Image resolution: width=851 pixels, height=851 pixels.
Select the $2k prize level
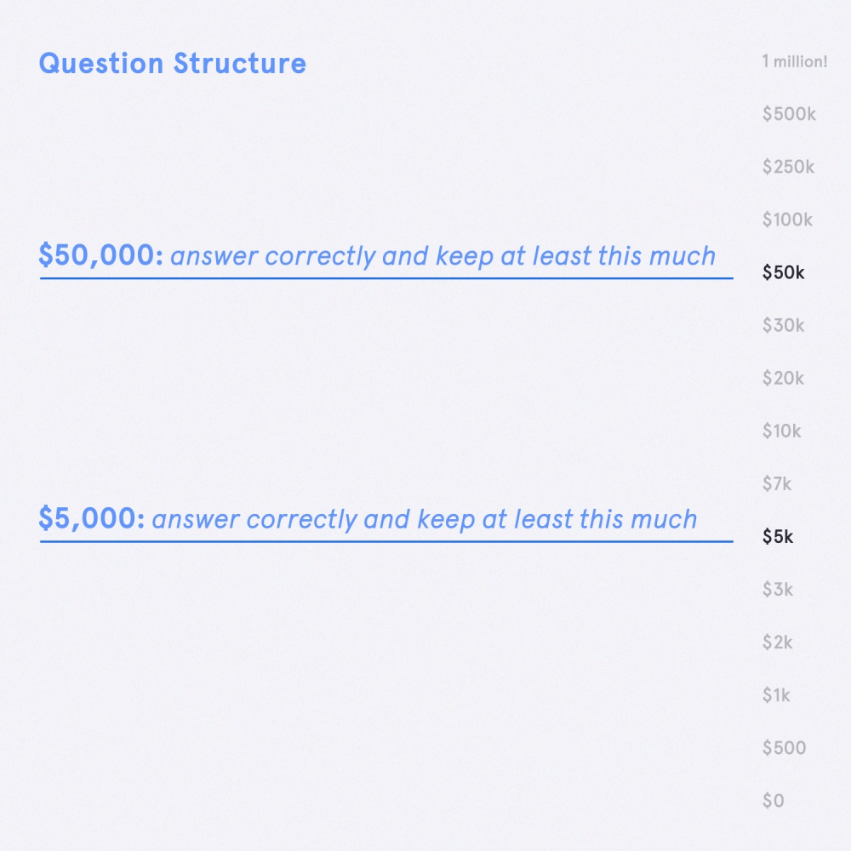777,642
